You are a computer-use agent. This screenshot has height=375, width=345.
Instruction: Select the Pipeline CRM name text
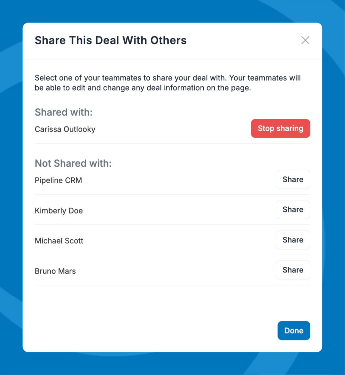(x=59, y=181)
